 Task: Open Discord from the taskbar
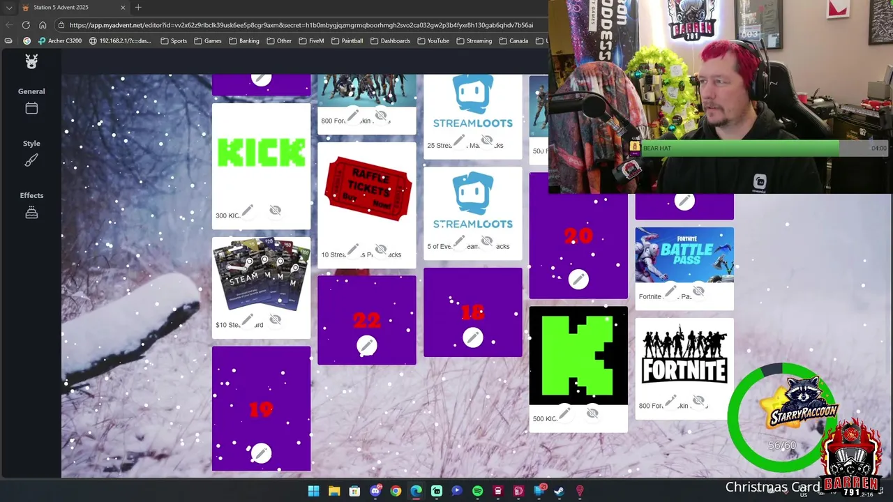click(375, 491)
